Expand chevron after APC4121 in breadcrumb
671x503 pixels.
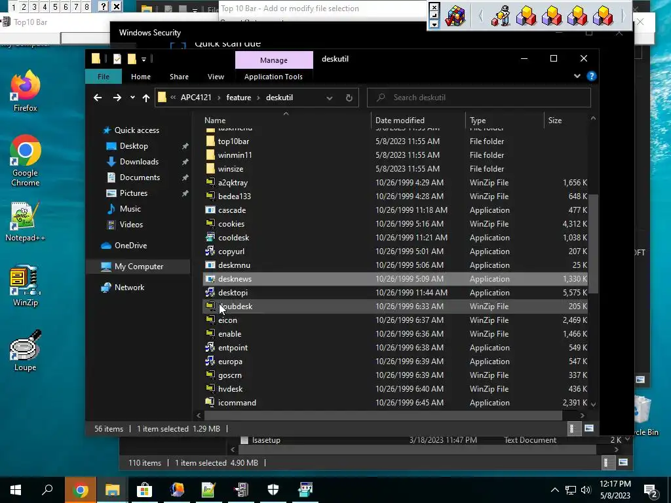click(x=219, y=98)
